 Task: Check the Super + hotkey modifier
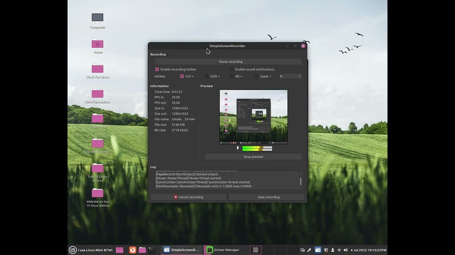pyautogui.click(x=257, y=76)
